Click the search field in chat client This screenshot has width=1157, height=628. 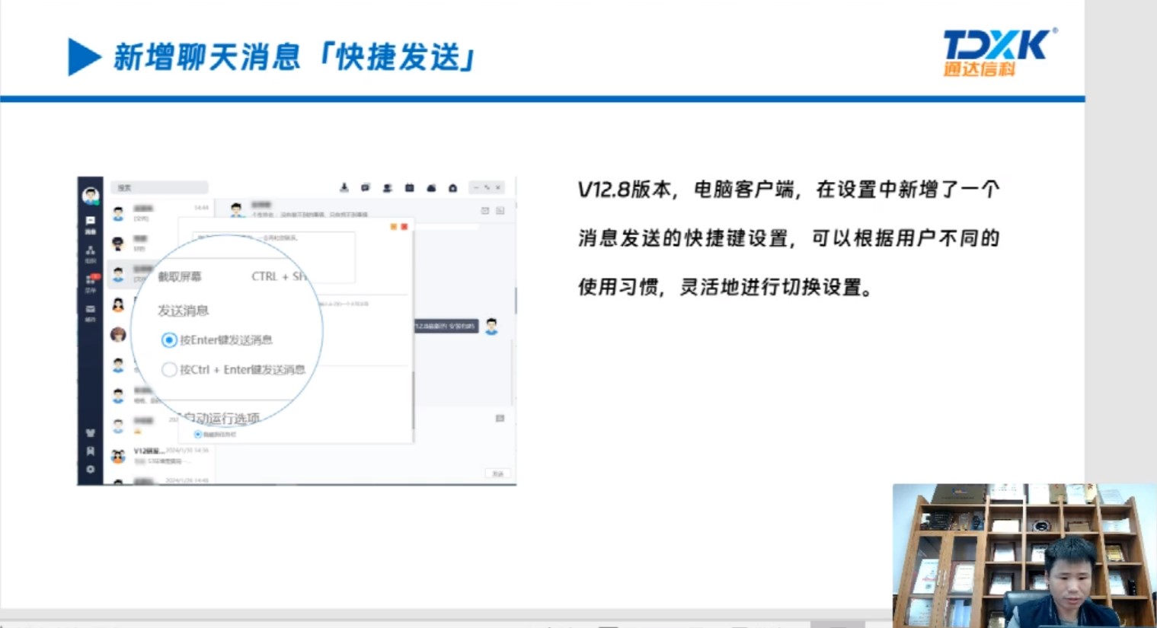159,187
